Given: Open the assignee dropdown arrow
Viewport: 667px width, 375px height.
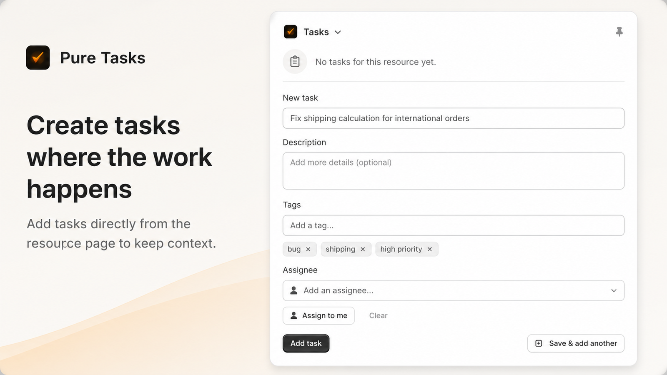Looking at the screenshot, I should [614, 290].
